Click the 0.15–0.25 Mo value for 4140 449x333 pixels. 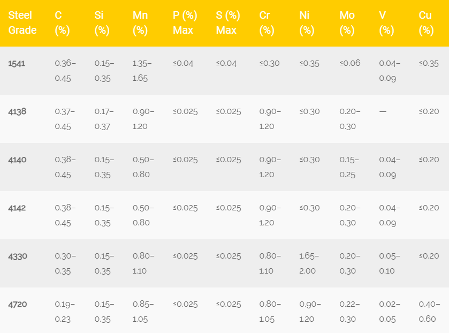(349, 167)
